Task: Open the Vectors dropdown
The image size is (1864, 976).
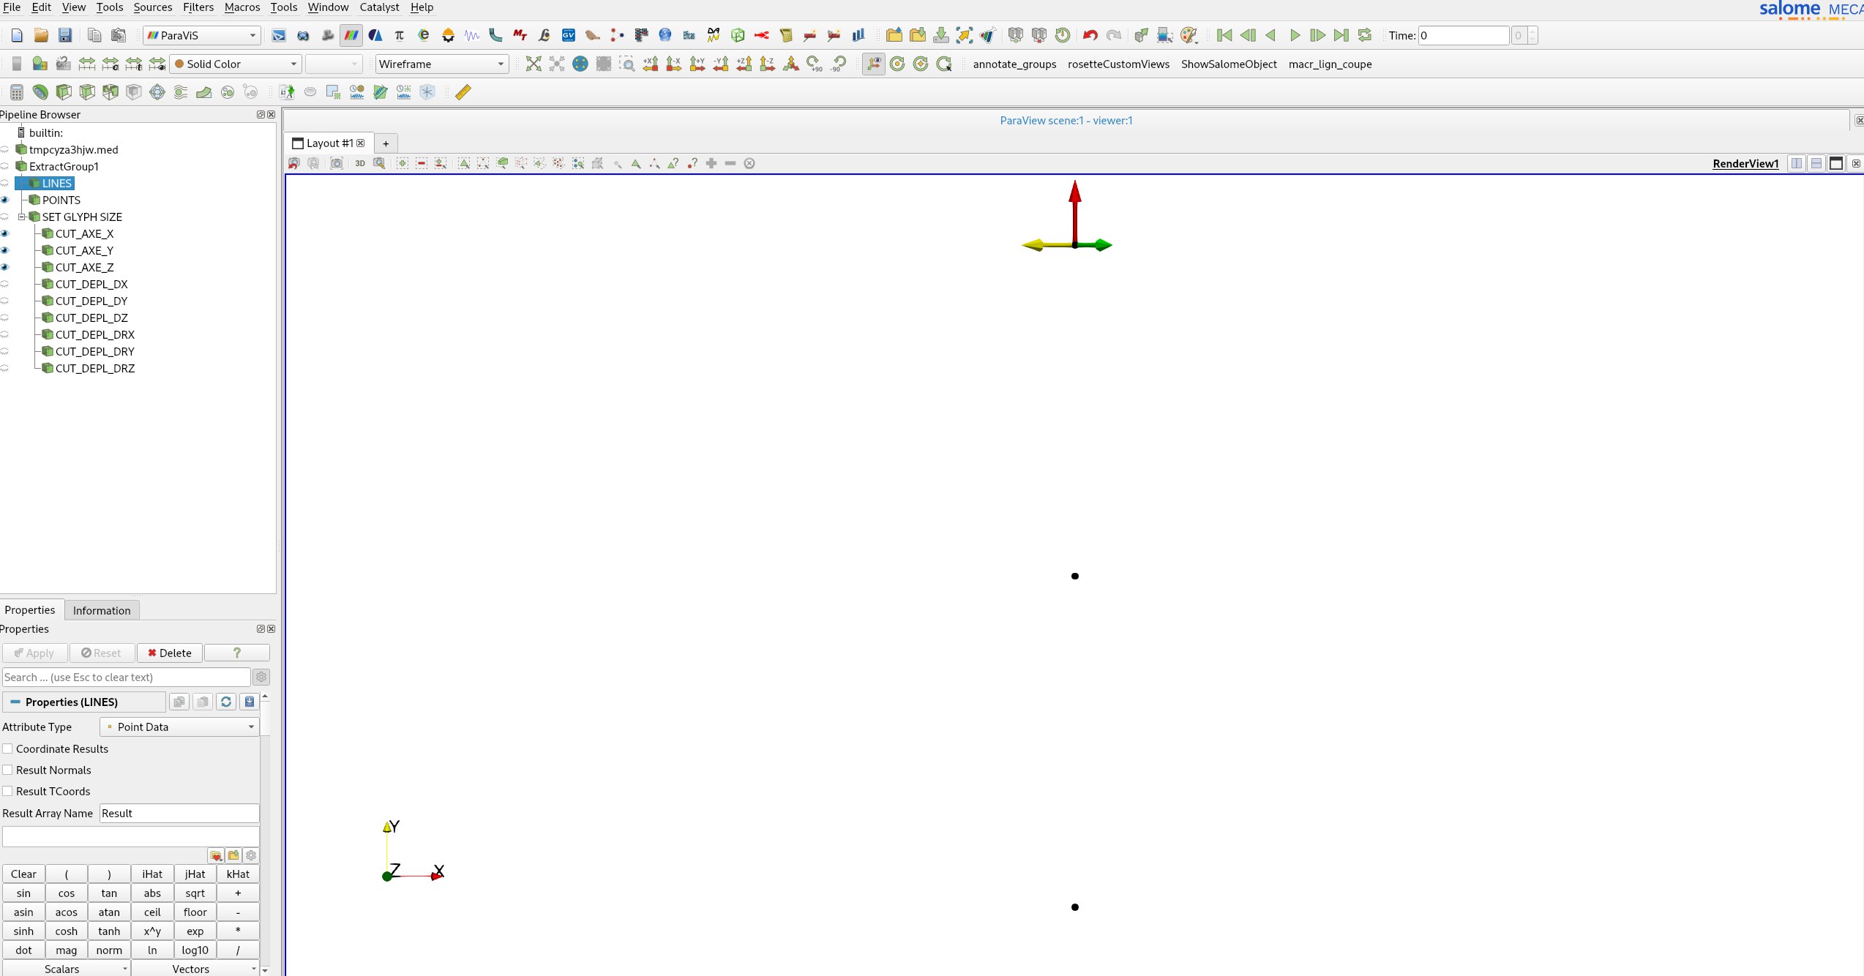Action: click(x=195, y=969)
